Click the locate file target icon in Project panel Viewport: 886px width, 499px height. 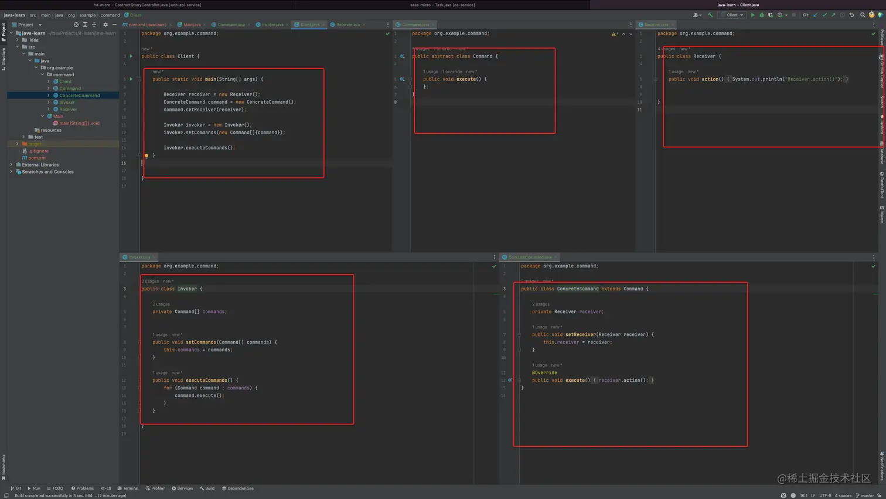pyautogui.click(x=76, y=25)
